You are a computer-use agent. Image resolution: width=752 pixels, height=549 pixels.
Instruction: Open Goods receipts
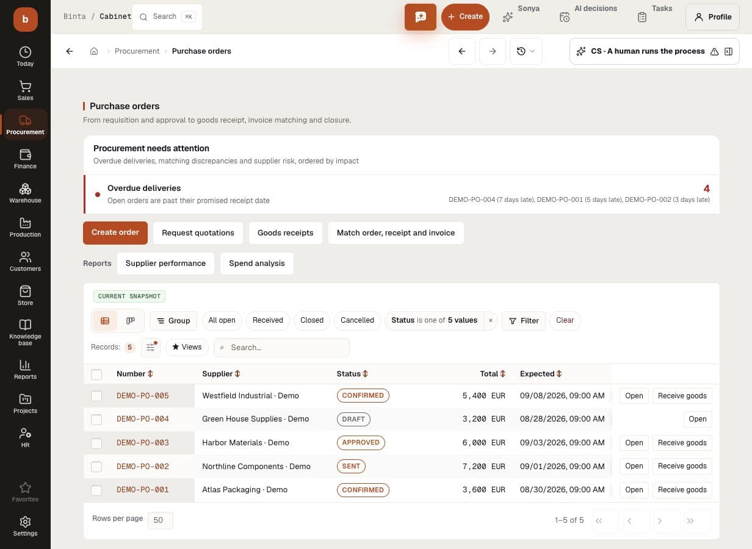point(286,233)
